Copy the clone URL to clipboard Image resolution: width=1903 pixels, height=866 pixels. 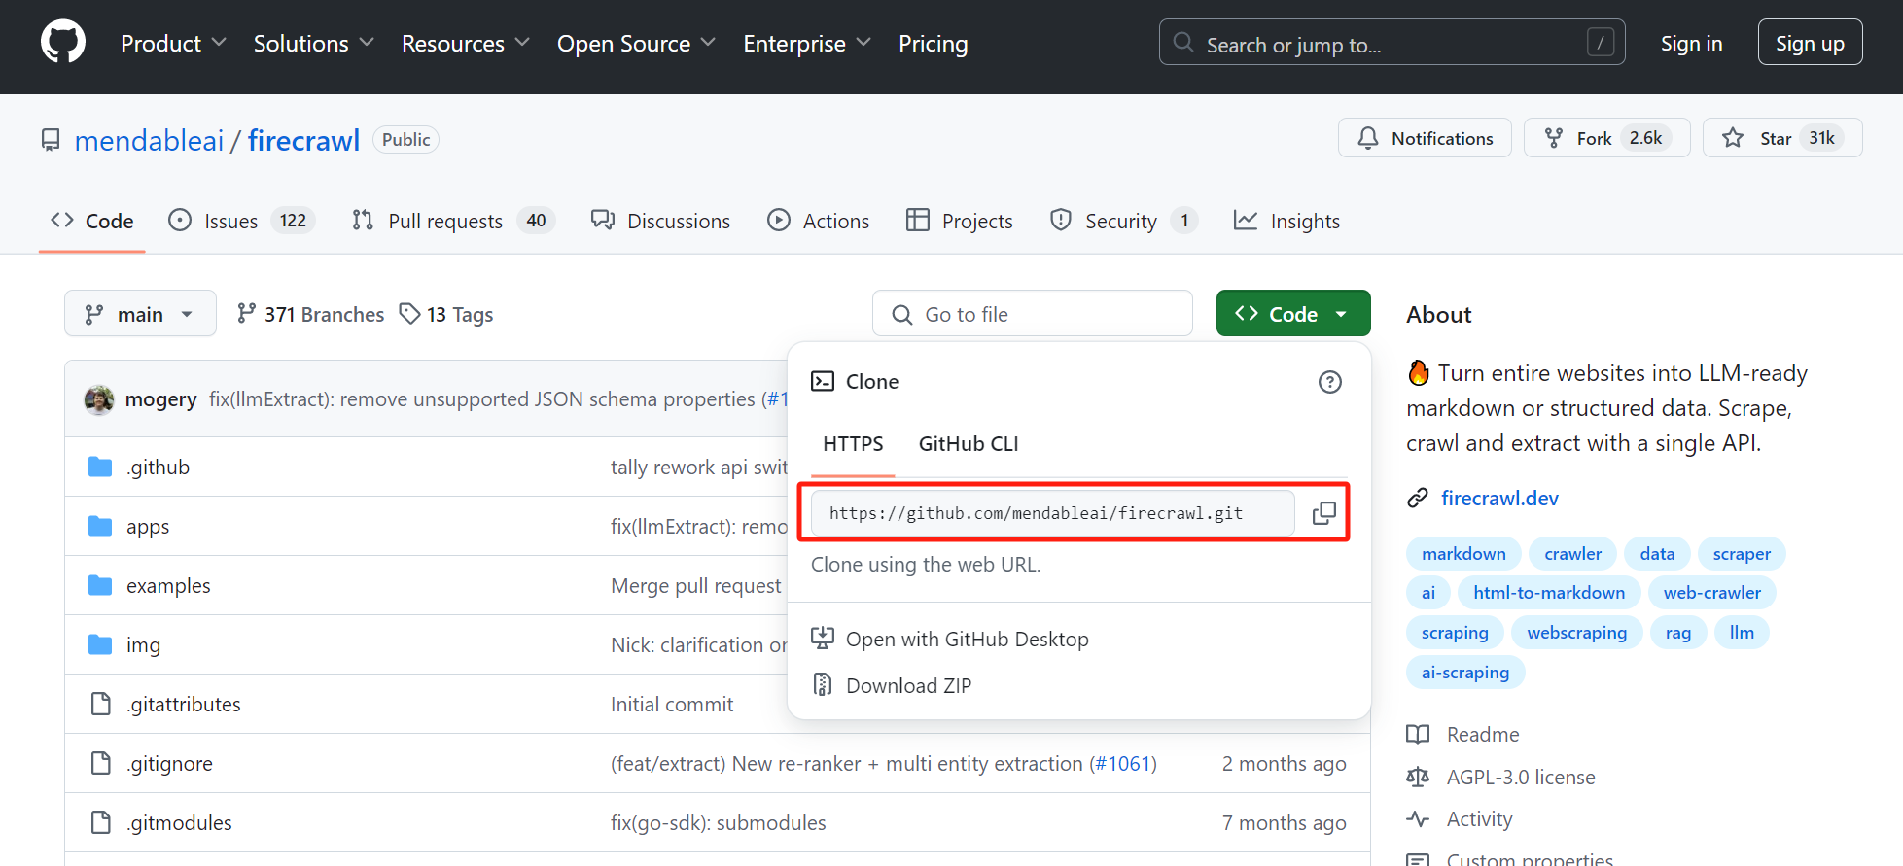tap(1323, 513)
